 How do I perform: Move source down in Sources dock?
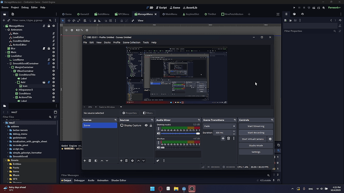[x=143, y=160]
